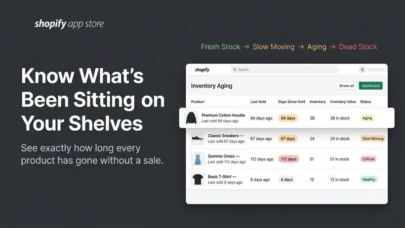Screen dimensions: 405x228
Task: Click the 67 days ago cell
Action: (261, 138)
